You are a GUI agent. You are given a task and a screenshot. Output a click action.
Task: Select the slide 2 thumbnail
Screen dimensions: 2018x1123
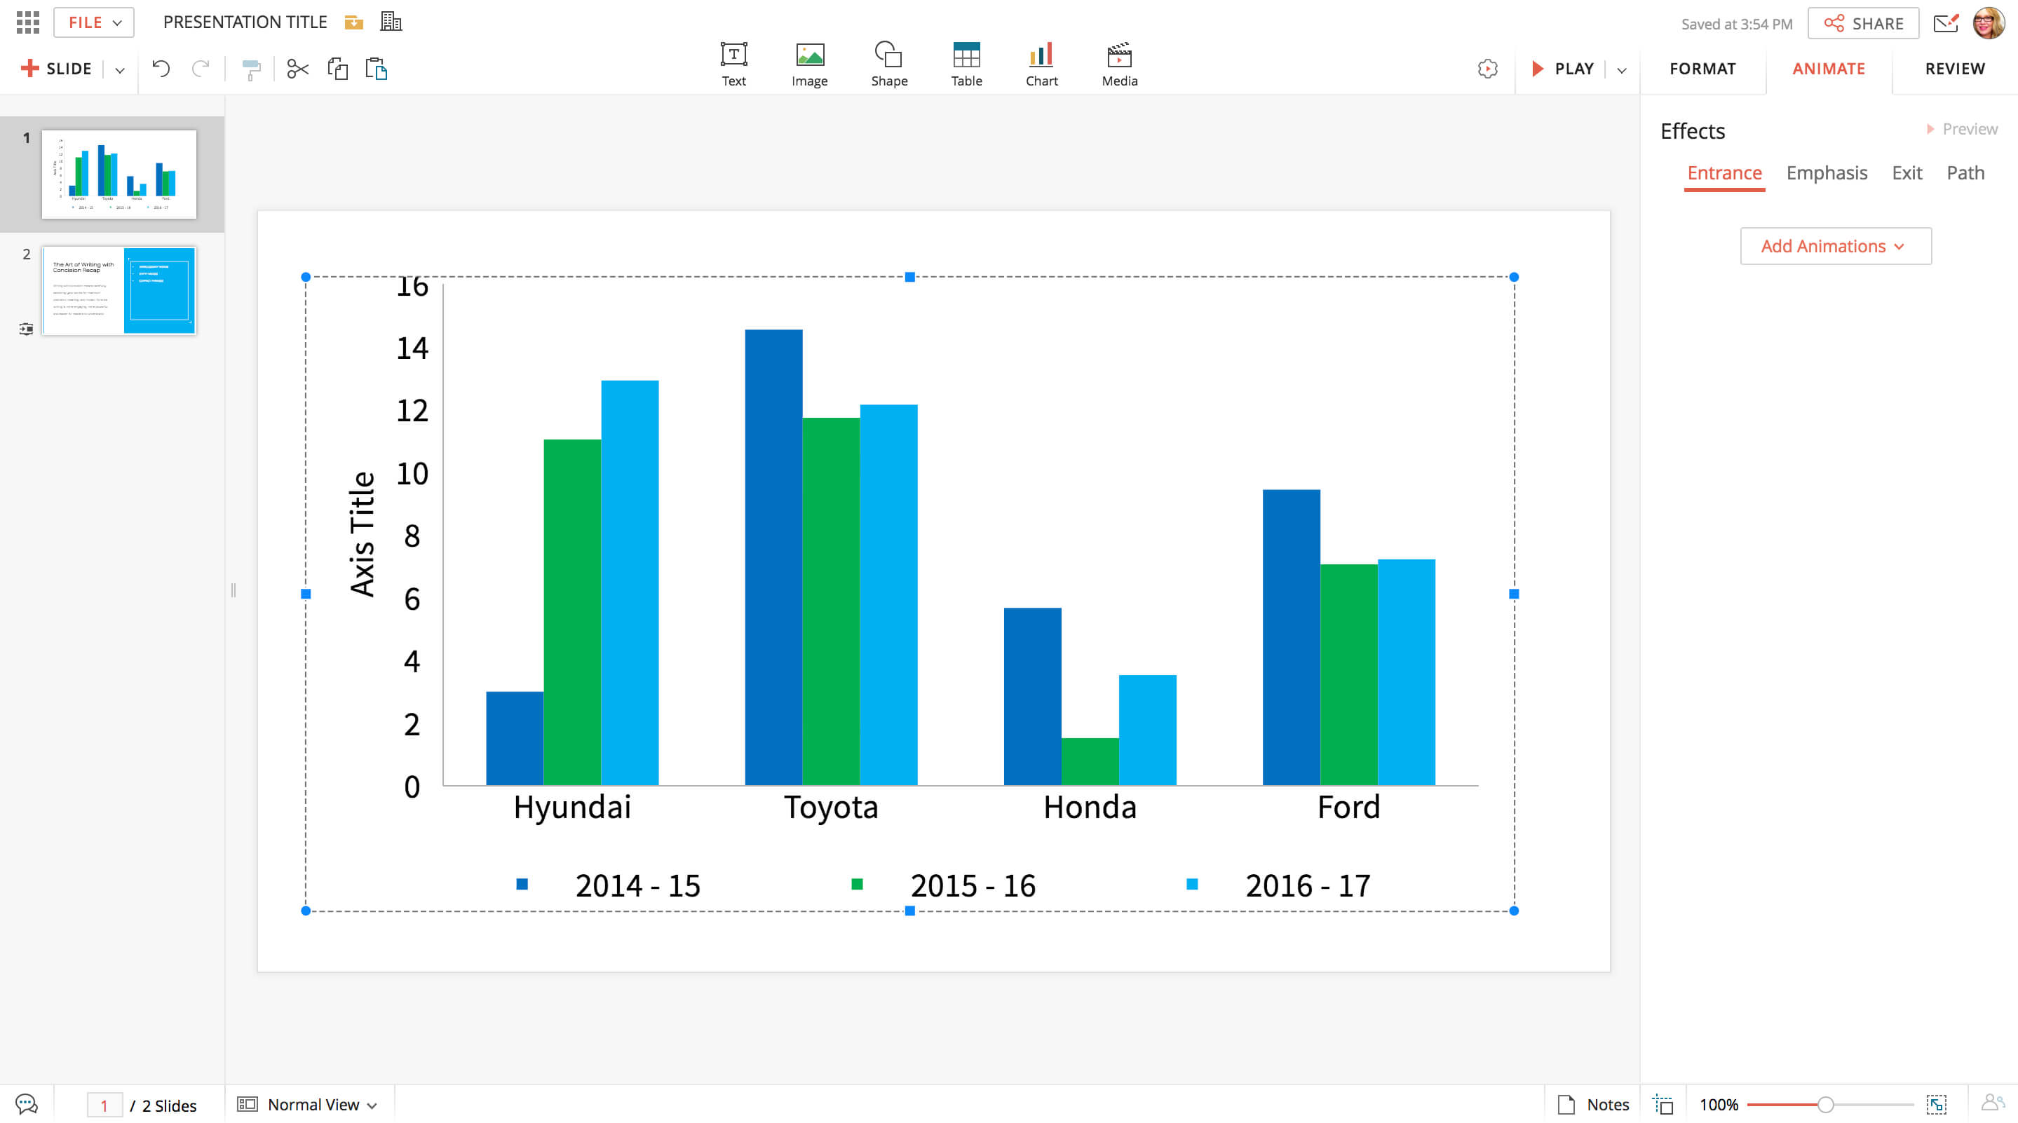pos(119,290)
